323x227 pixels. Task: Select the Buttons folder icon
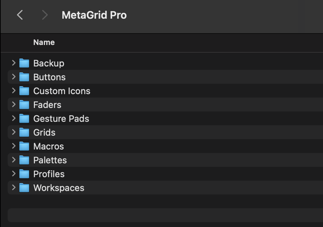24,77
